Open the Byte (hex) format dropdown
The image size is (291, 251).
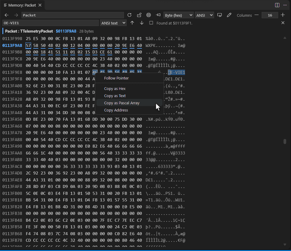tap(178, 15)
